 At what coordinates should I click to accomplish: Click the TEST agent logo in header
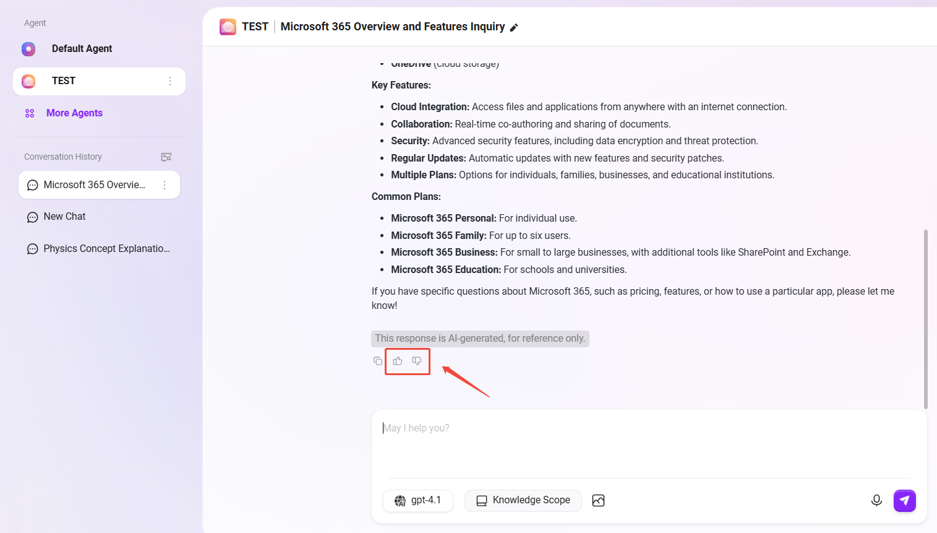[x=228, y=27]
